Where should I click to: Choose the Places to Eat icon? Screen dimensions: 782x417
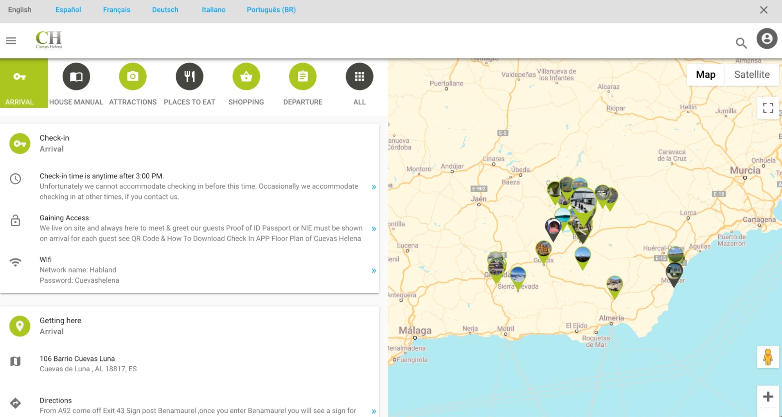coord(189,77)
